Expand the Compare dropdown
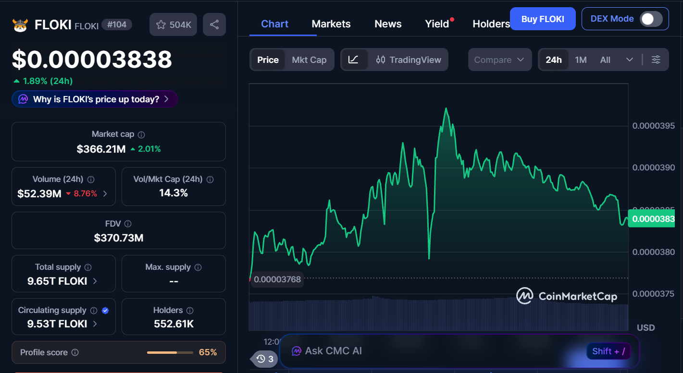The height and width of the screenshot is (373, 683). pos(500,60)
